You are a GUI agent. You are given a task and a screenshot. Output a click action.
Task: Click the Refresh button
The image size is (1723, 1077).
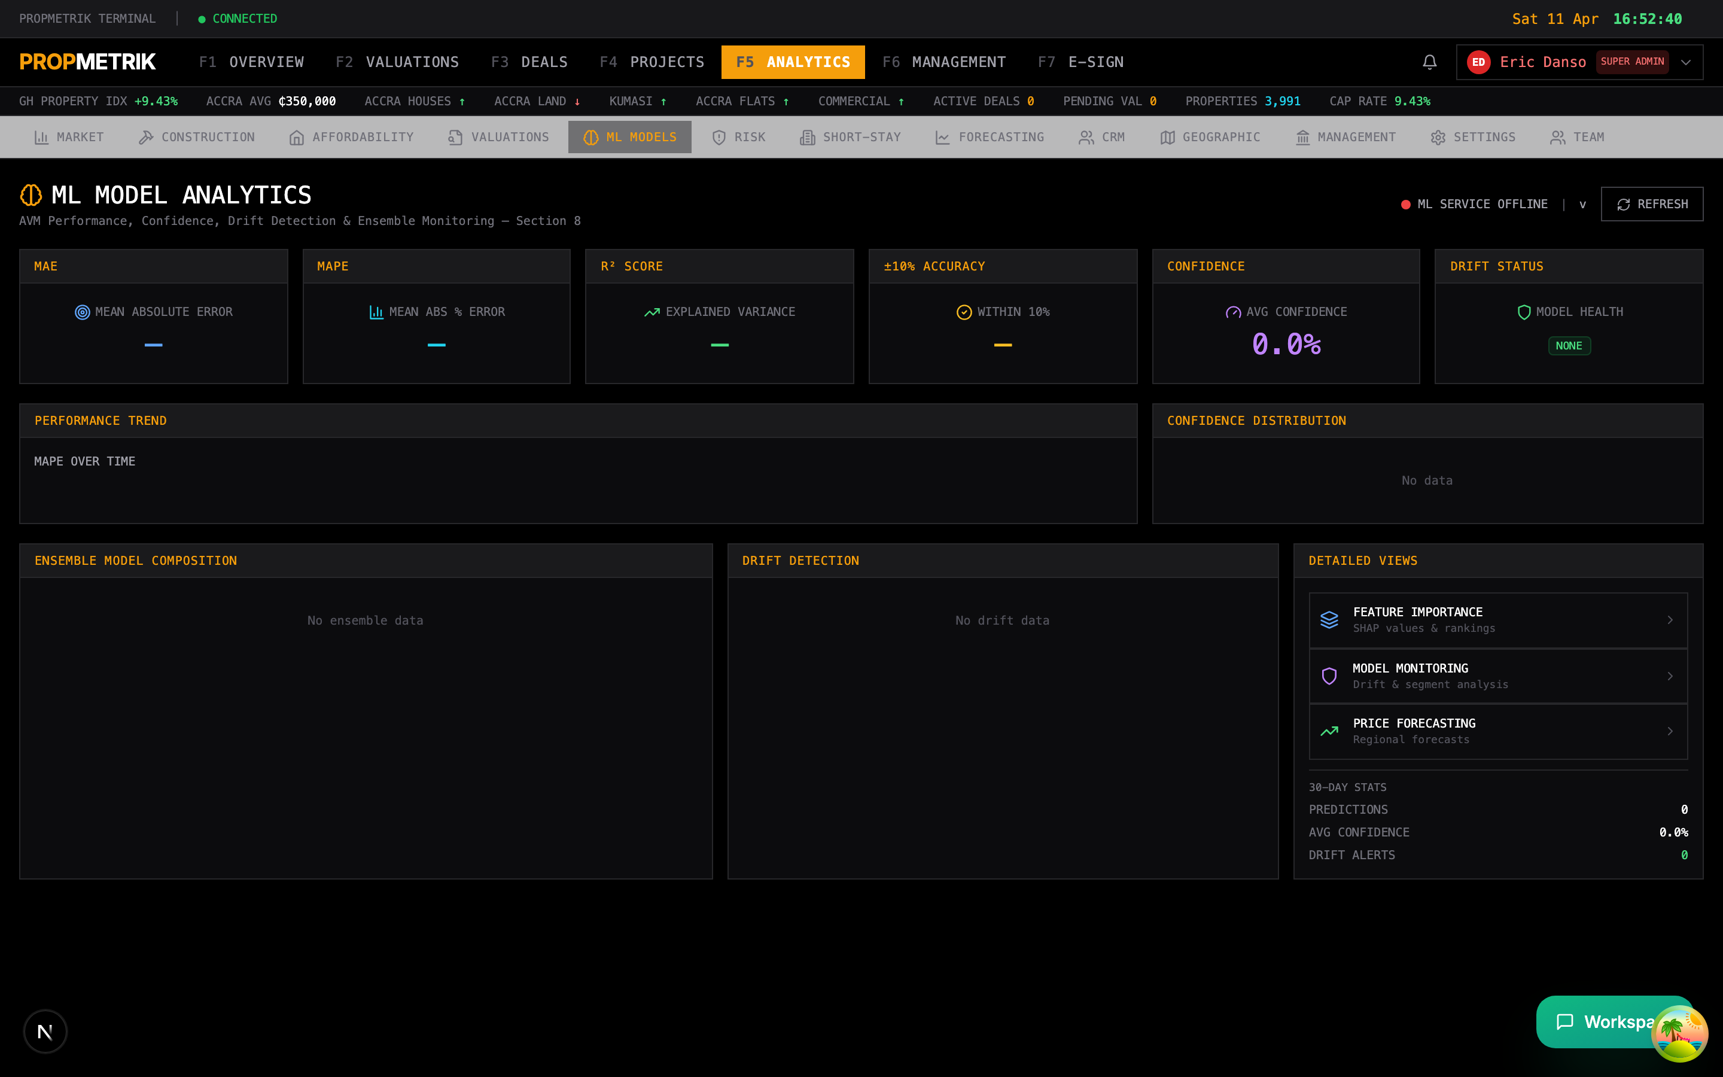[x=1652, y=205]
